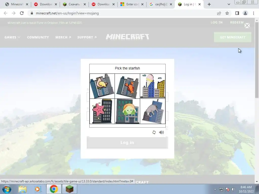Open the Chrome profile menu
The image size is (259, 194).
(x=245, y=13)
